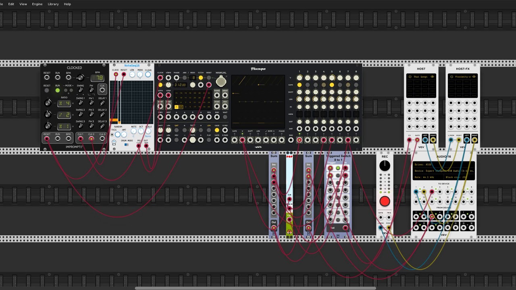Click step 1 V knob on Phaseque
This screenshot has width=516, height=290.
coord(300,78)
